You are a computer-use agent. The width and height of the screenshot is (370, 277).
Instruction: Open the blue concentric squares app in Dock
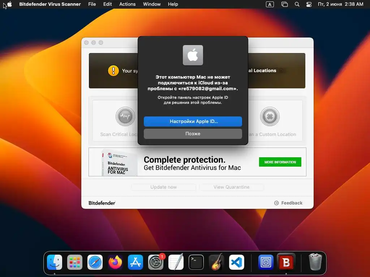point(266,262)
